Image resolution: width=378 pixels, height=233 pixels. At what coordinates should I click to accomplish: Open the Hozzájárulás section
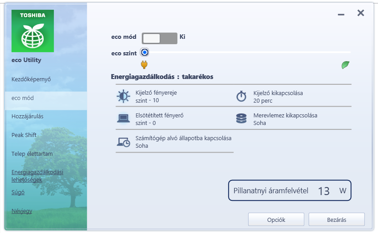pos(27,116)
